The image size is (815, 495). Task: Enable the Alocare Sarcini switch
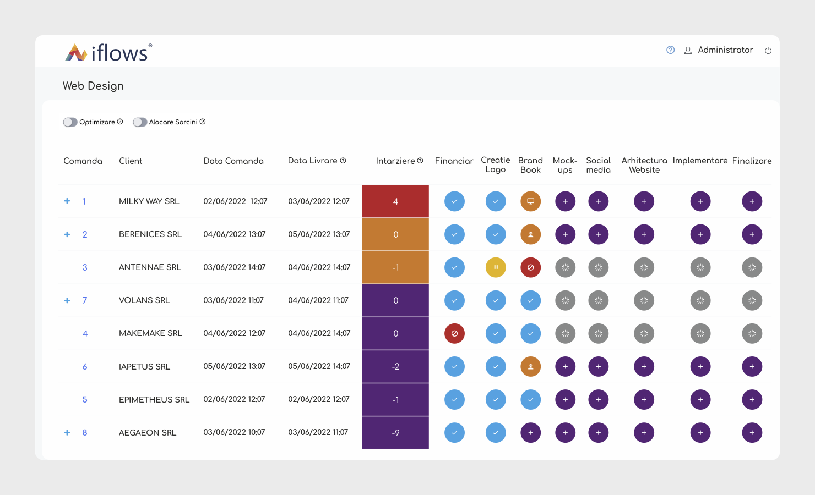[140, 122]
